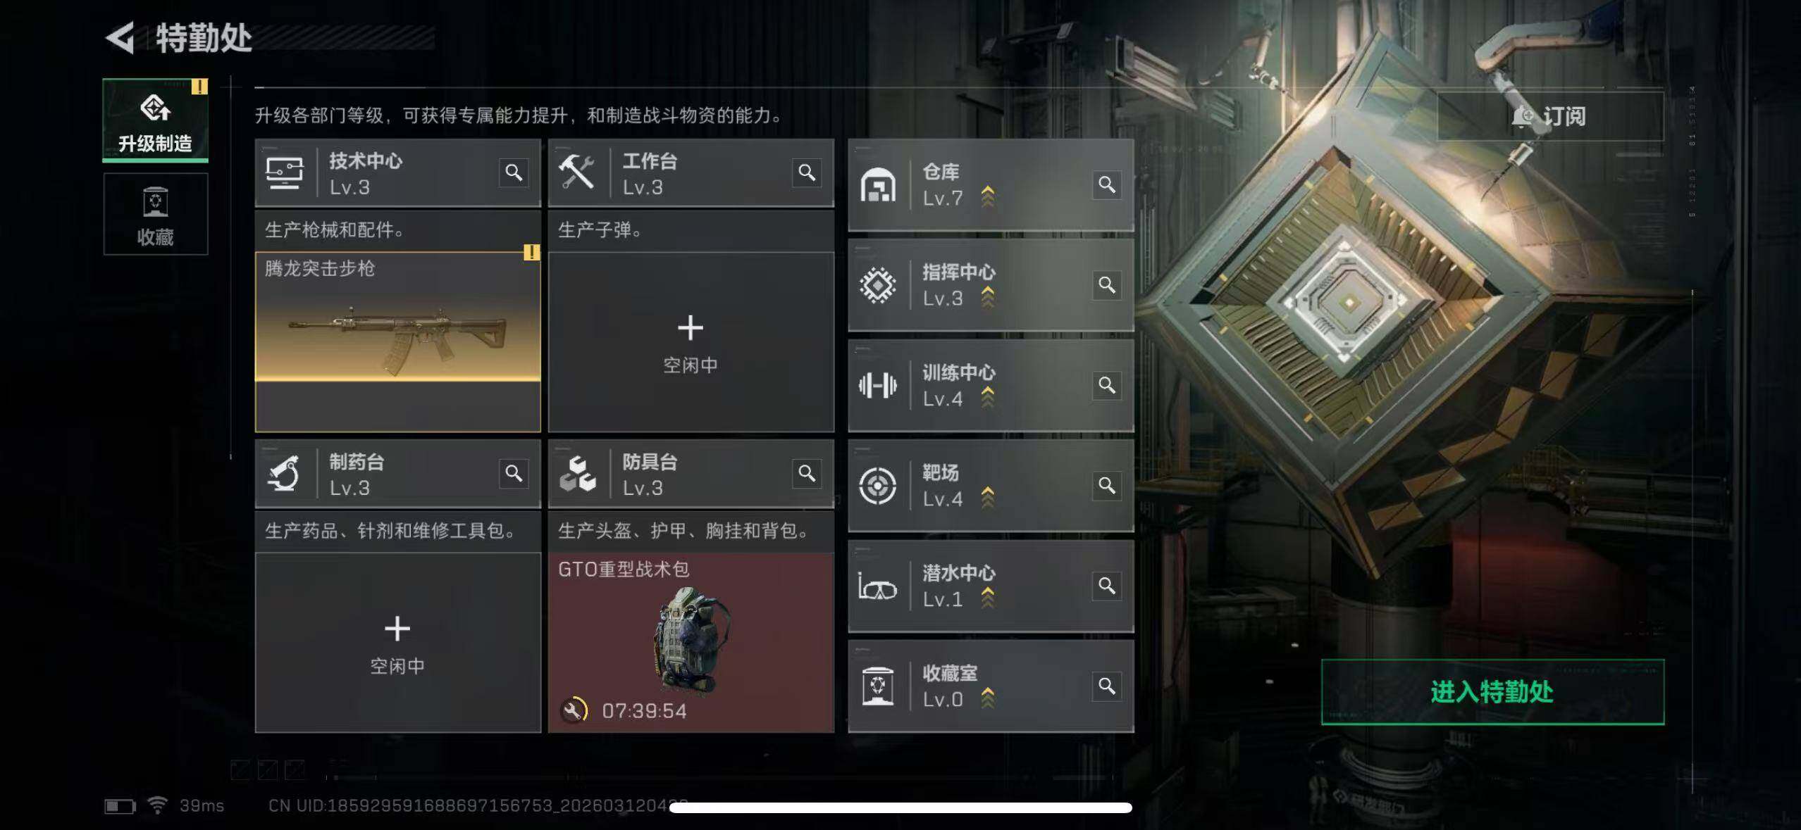This screenshot has height=830, width=1801.
Task: Select the 升级制造 tab
Action: point(156,120)
